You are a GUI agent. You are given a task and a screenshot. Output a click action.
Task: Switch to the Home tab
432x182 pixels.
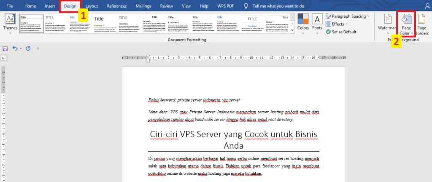tap(30, 6)
